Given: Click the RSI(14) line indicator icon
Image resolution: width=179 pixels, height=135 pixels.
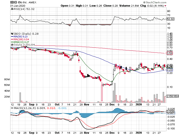Looking at the screenshot, I should pos(12,9).
